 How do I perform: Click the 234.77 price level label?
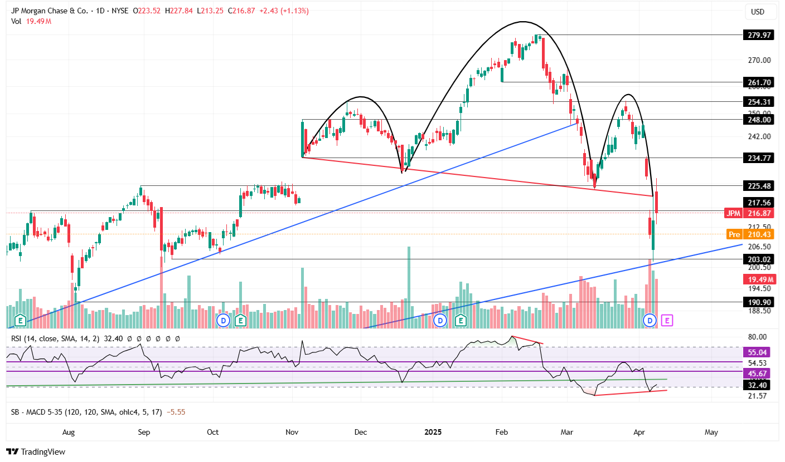[x=758, y=158]
